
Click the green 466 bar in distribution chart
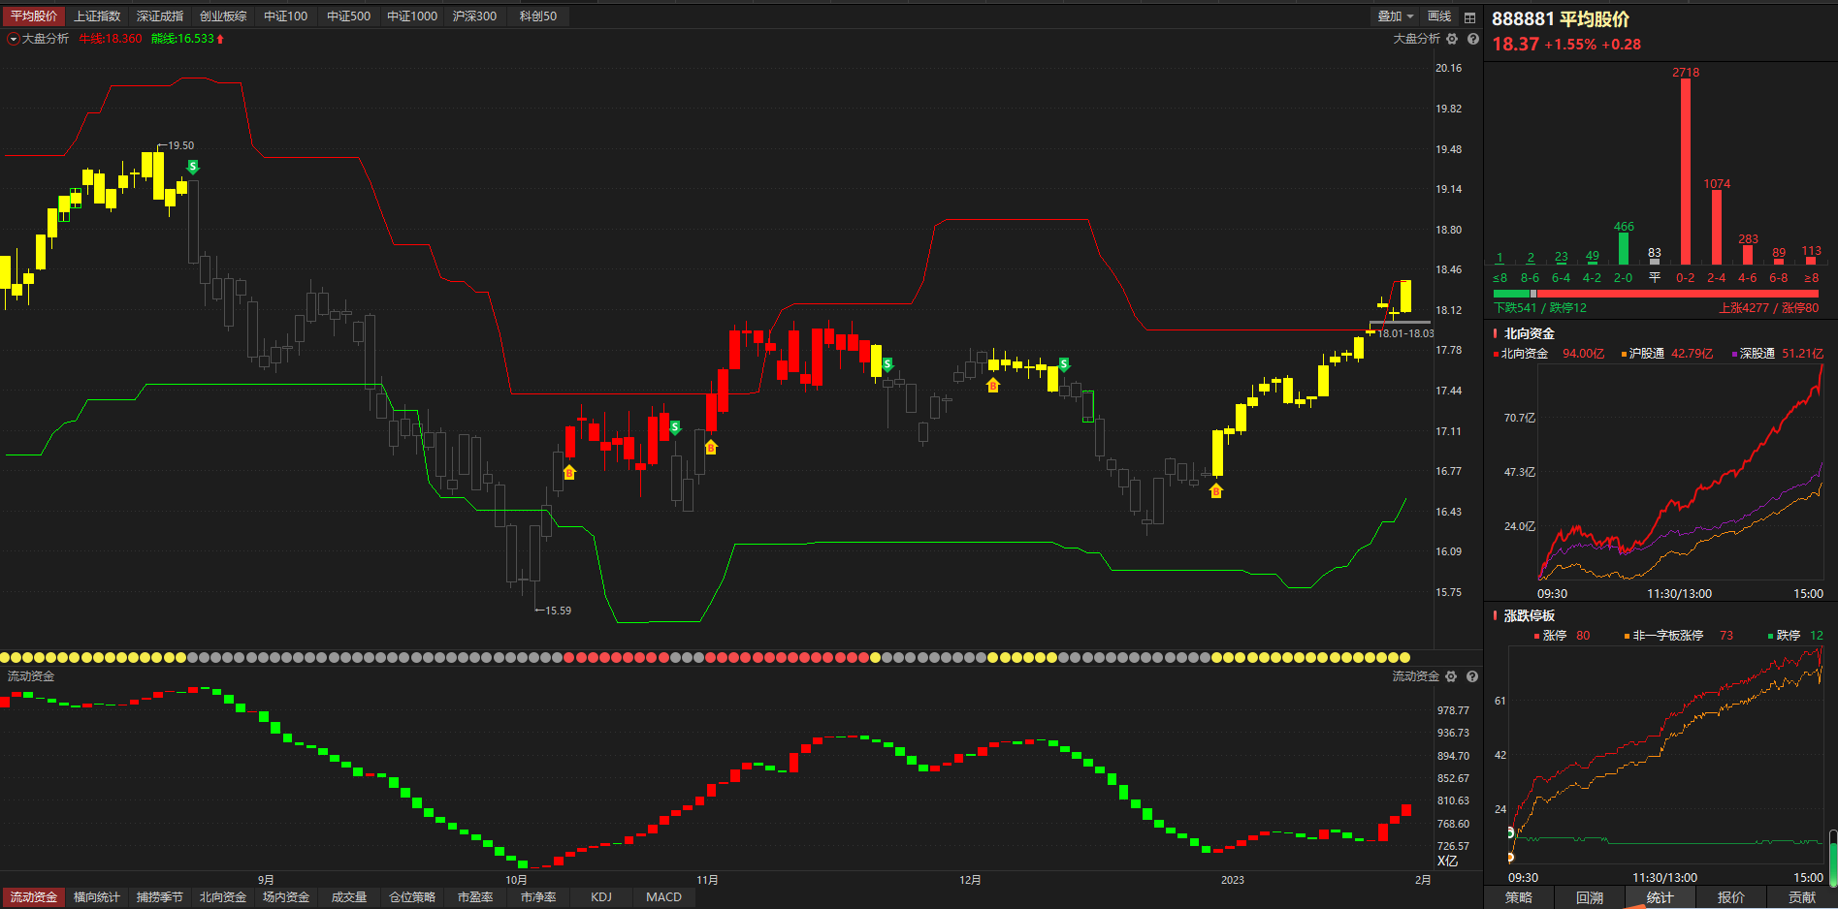1624,248
